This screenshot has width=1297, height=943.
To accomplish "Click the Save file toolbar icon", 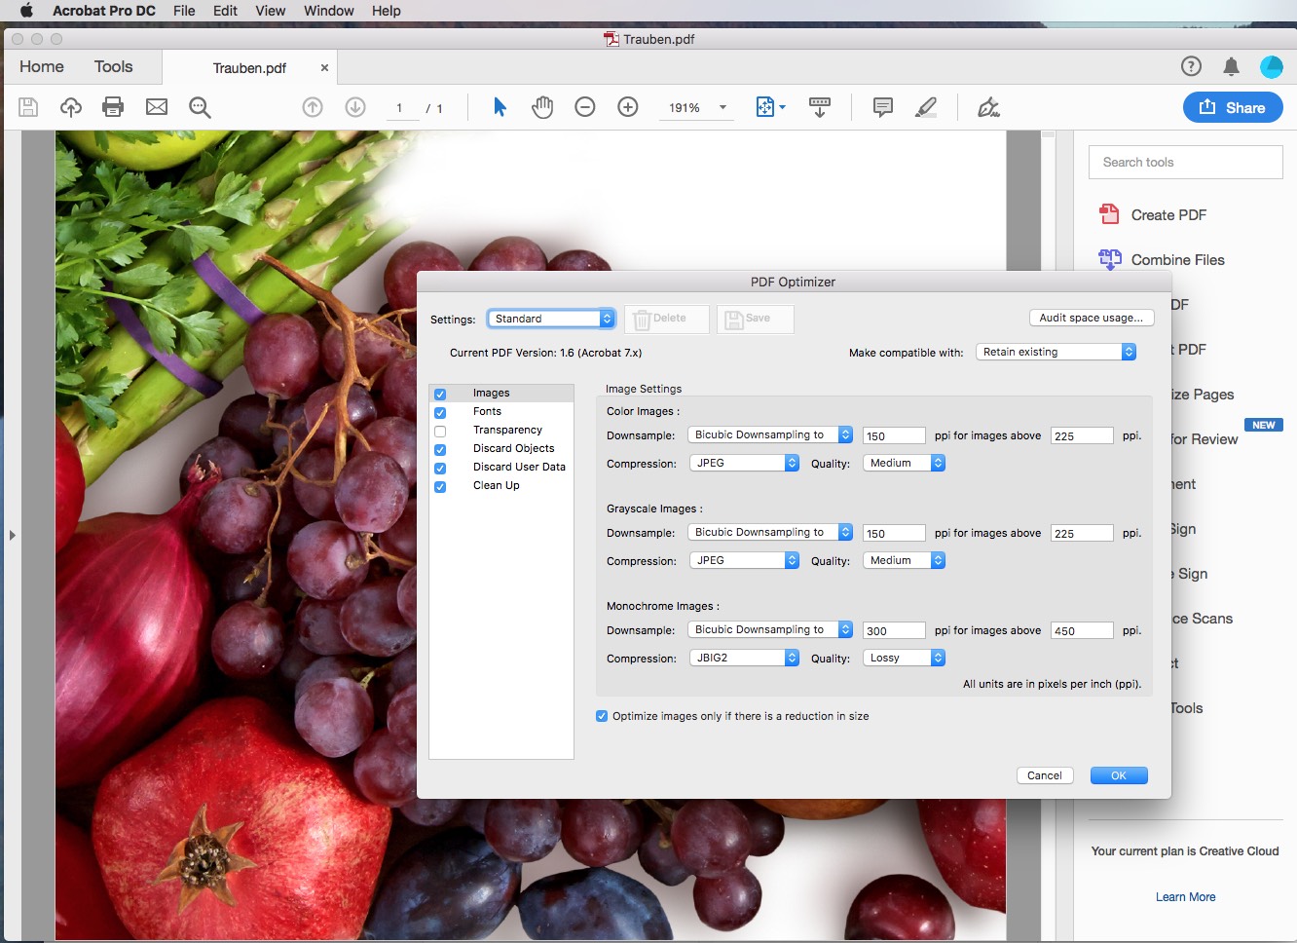I will tap(28, 107).
